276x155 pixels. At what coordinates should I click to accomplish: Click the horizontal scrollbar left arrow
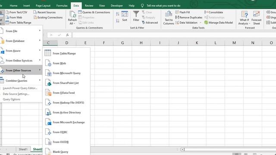tap(182, 149)
